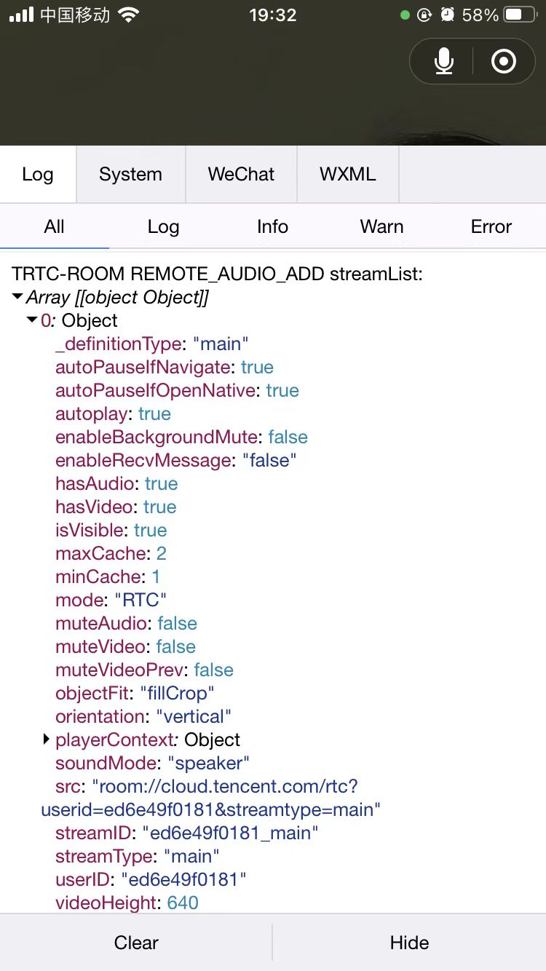Show only Info messages

pyautogui.click(x=273, y=226)
